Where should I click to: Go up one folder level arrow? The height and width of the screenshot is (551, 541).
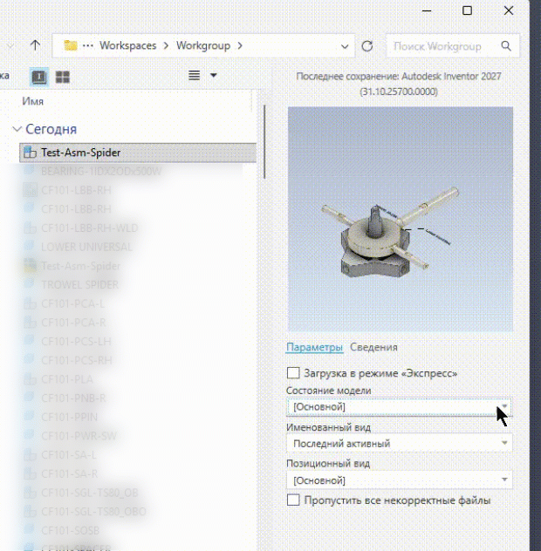[35, 45]
